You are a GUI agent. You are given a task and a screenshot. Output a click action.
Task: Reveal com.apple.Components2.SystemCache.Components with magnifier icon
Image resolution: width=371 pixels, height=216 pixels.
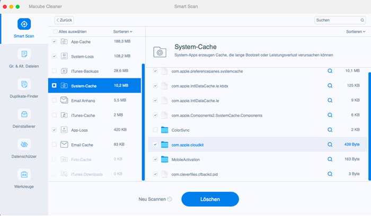[330, 115]
